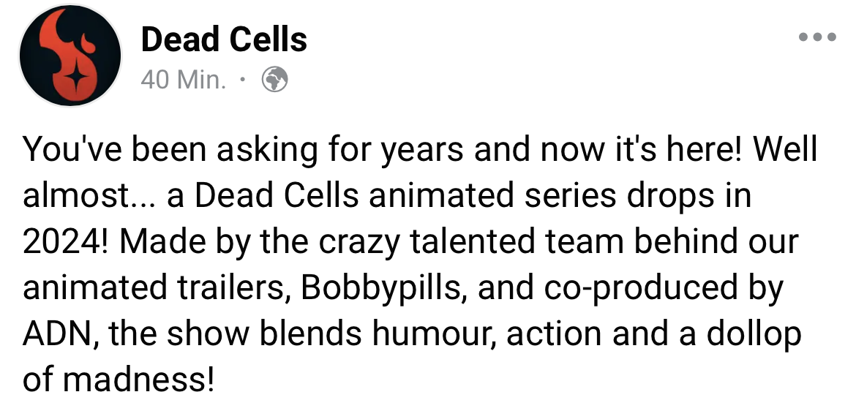This screenshot has height=411, width=856.
Task: Click "almost..." in the second line
Action: tap(89, 195)
